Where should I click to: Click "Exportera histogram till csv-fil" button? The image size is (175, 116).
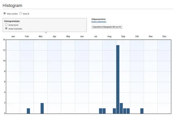coord(106,27)
